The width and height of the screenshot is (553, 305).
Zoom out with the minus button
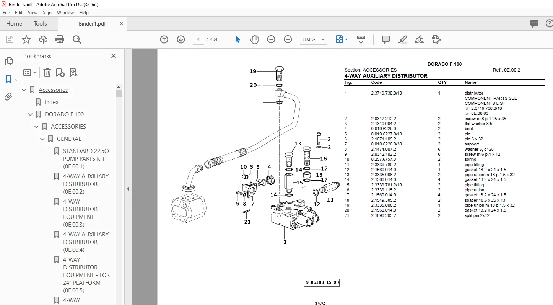click(x=271, y=39)
